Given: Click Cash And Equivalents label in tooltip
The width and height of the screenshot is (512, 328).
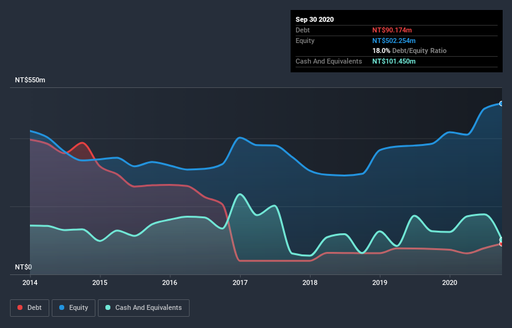Looking at the screenshot, I should [329, 61].
